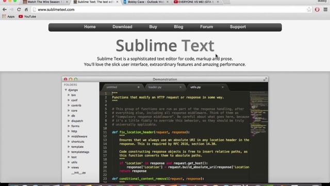Expand the core folder
The height and width of the screenshot is (186, 330).
(69, 111)
